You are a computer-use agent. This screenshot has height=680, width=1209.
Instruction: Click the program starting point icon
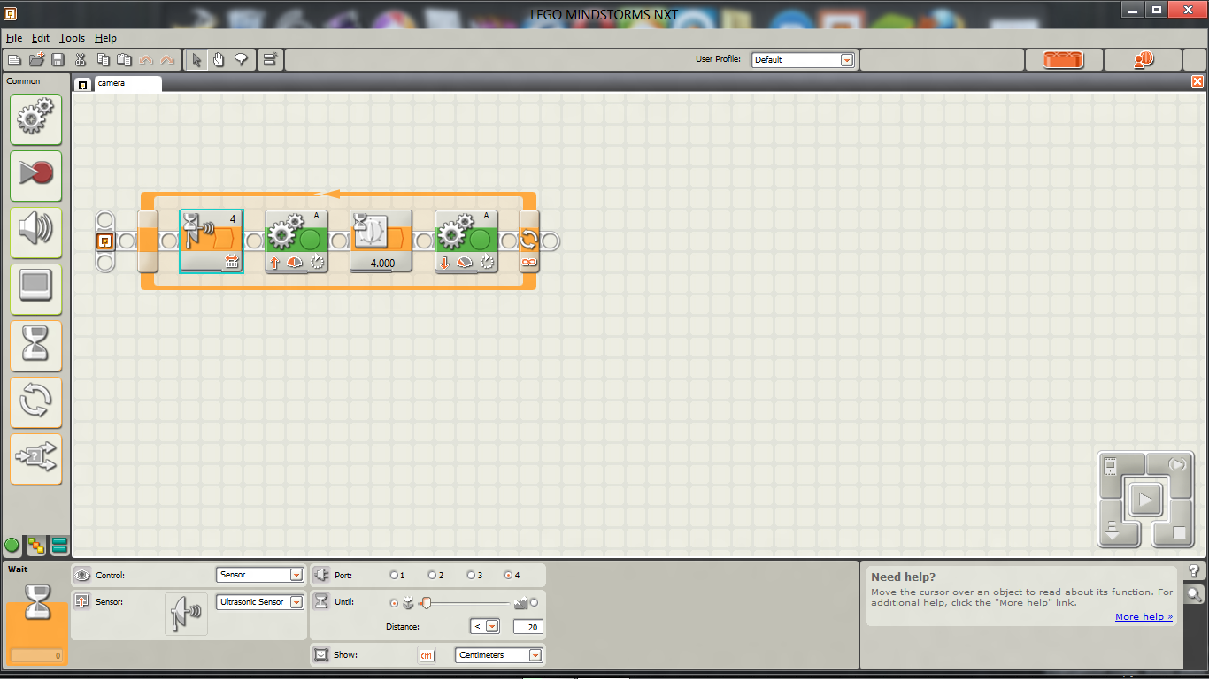tap(104, 241)
